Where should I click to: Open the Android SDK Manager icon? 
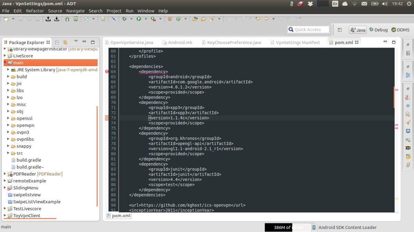[x=67, y=19]
